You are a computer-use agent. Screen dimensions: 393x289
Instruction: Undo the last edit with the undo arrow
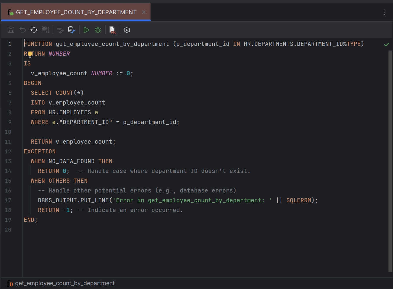click(22, 30)
